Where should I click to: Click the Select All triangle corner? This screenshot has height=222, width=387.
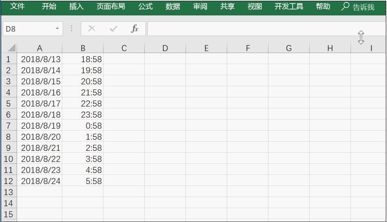(x=11, y=48)
